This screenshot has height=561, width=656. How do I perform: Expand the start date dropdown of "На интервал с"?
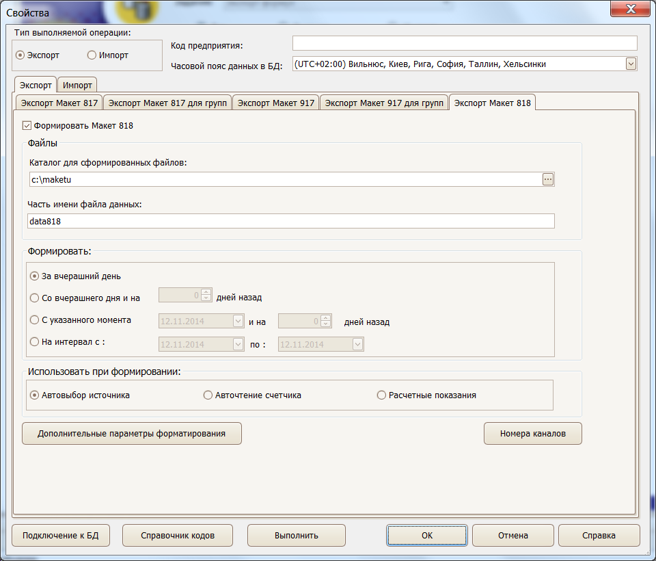[x=236, y=344]
